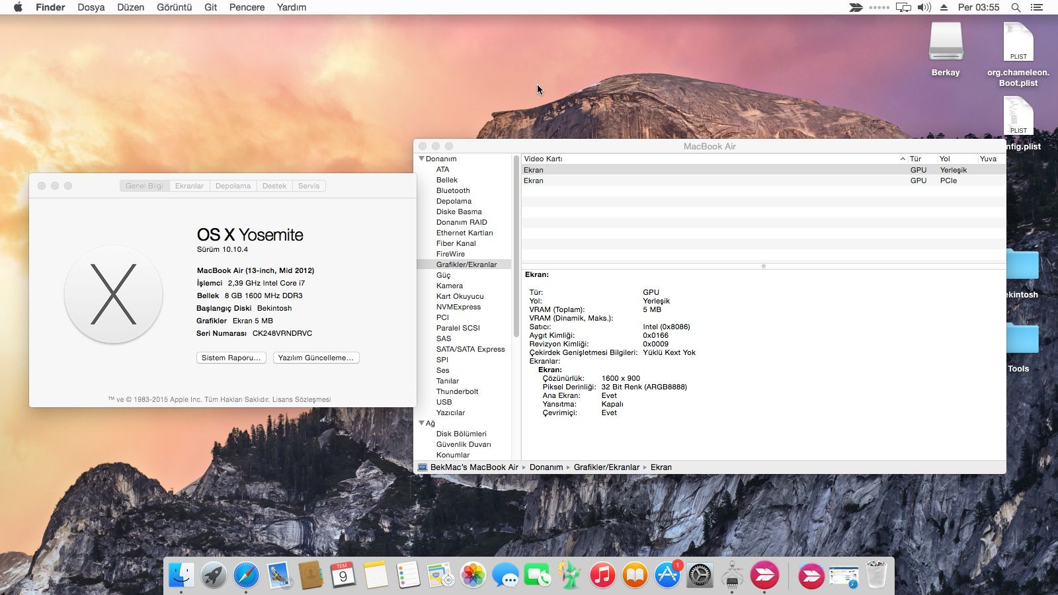Open the Mail app in dock
1058x595 pixels.
[x=278, y=575]
